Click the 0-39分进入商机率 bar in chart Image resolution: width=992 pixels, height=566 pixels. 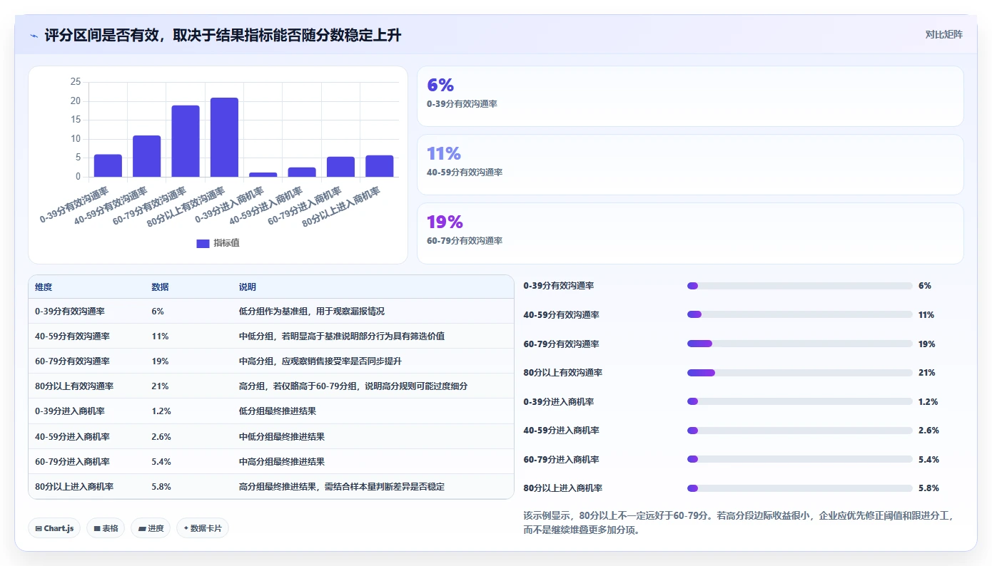(x=263, y=175)
